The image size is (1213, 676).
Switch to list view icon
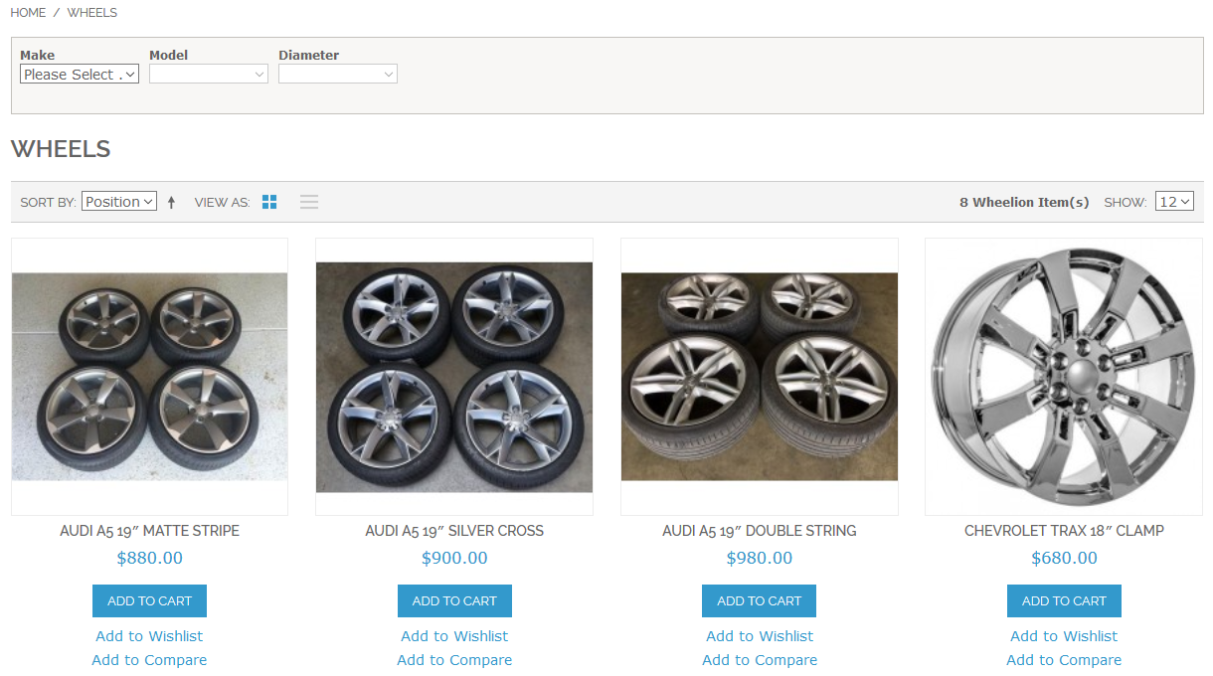309,202
